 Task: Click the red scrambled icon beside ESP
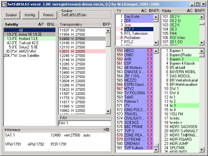point(149,63)
